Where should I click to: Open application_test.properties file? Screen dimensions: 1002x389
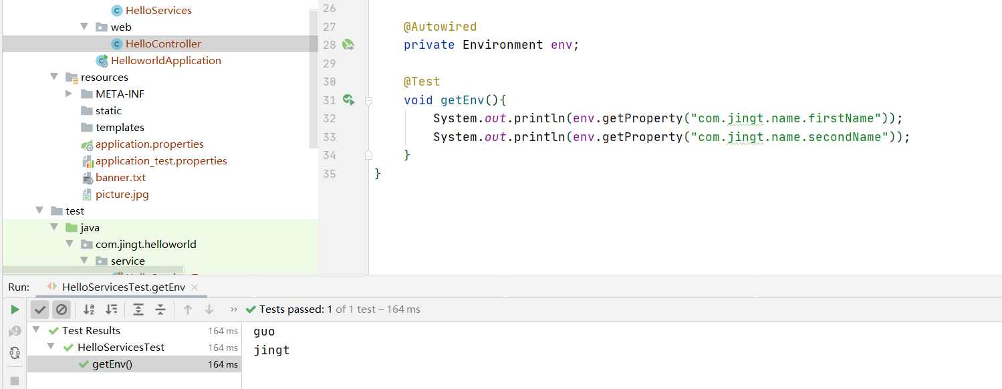tap(161, 160)
